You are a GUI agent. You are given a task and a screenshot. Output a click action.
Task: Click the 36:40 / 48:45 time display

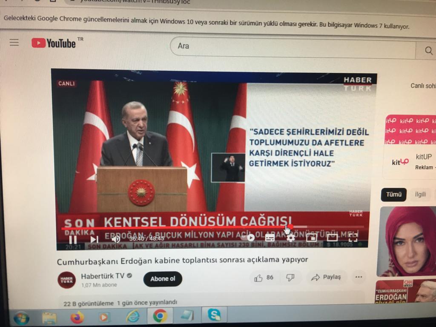[147, 238]
